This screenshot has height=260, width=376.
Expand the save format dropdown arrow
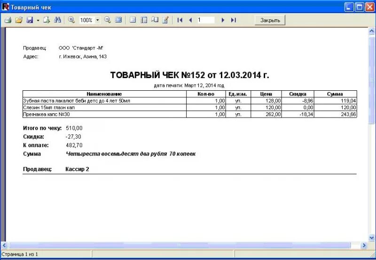[x=38, y=20]
